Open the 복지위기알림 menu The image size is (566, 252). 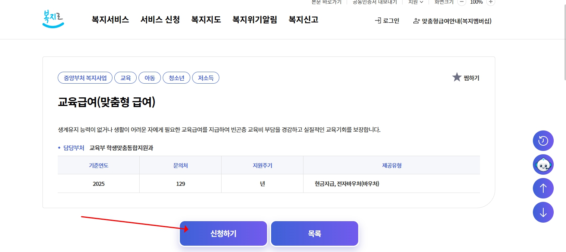click(254, 20)
